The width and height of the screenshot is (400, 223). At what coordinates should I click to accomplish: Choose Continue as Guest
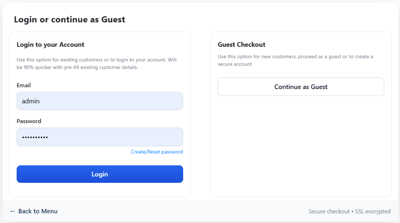click(301, 87)
